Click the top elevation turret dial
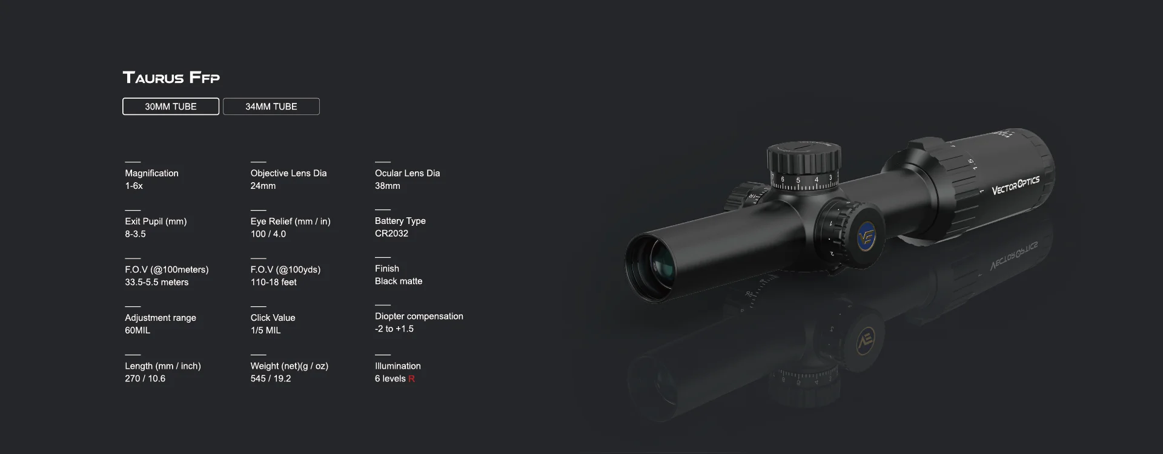 click(x=804, y=166)
